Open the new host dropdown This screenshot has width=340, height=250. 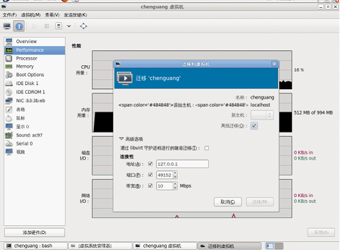tap(262, 115)
